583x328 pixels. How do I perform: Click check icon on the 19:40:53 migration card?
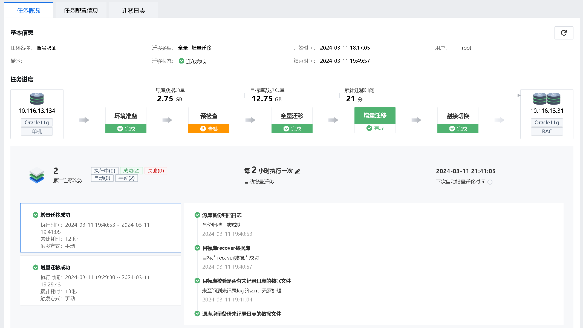(x=35, y=215)
